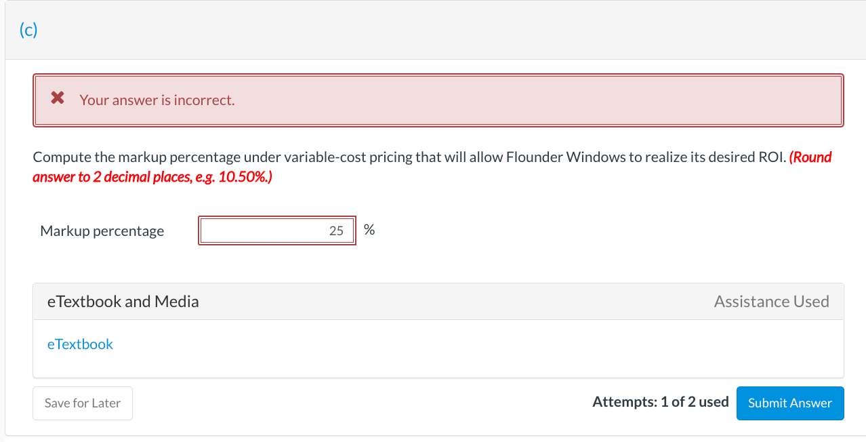Viewport: 866px width, 442px height.
Task: Click the percent sign next to the input
Action: coord(369,230)
